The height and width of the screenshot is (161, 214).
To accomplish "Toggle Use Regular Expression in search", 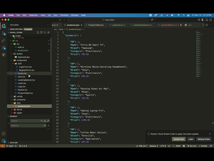I will click(x=48, y=121).
